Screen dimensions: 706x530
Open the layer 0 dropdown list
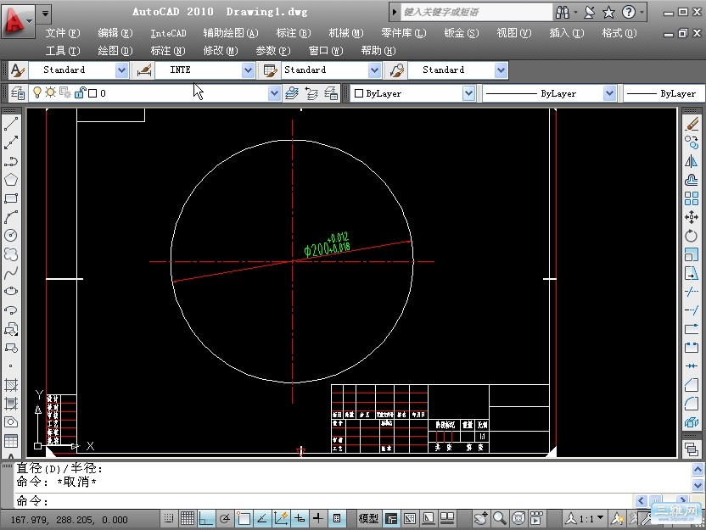pos(274,93)
